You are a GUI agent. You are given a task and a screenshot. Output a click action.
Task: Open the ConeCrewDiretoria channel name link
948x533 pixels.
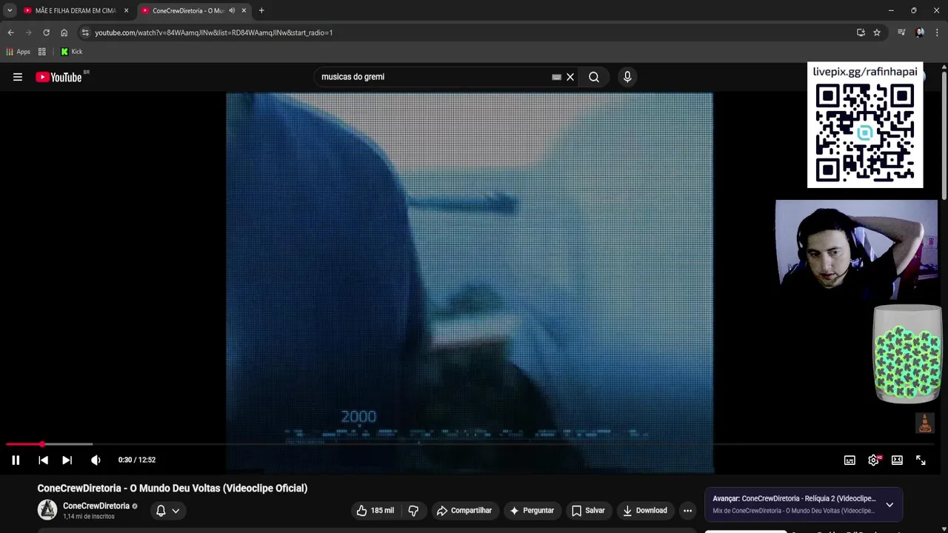click(96, 506)
